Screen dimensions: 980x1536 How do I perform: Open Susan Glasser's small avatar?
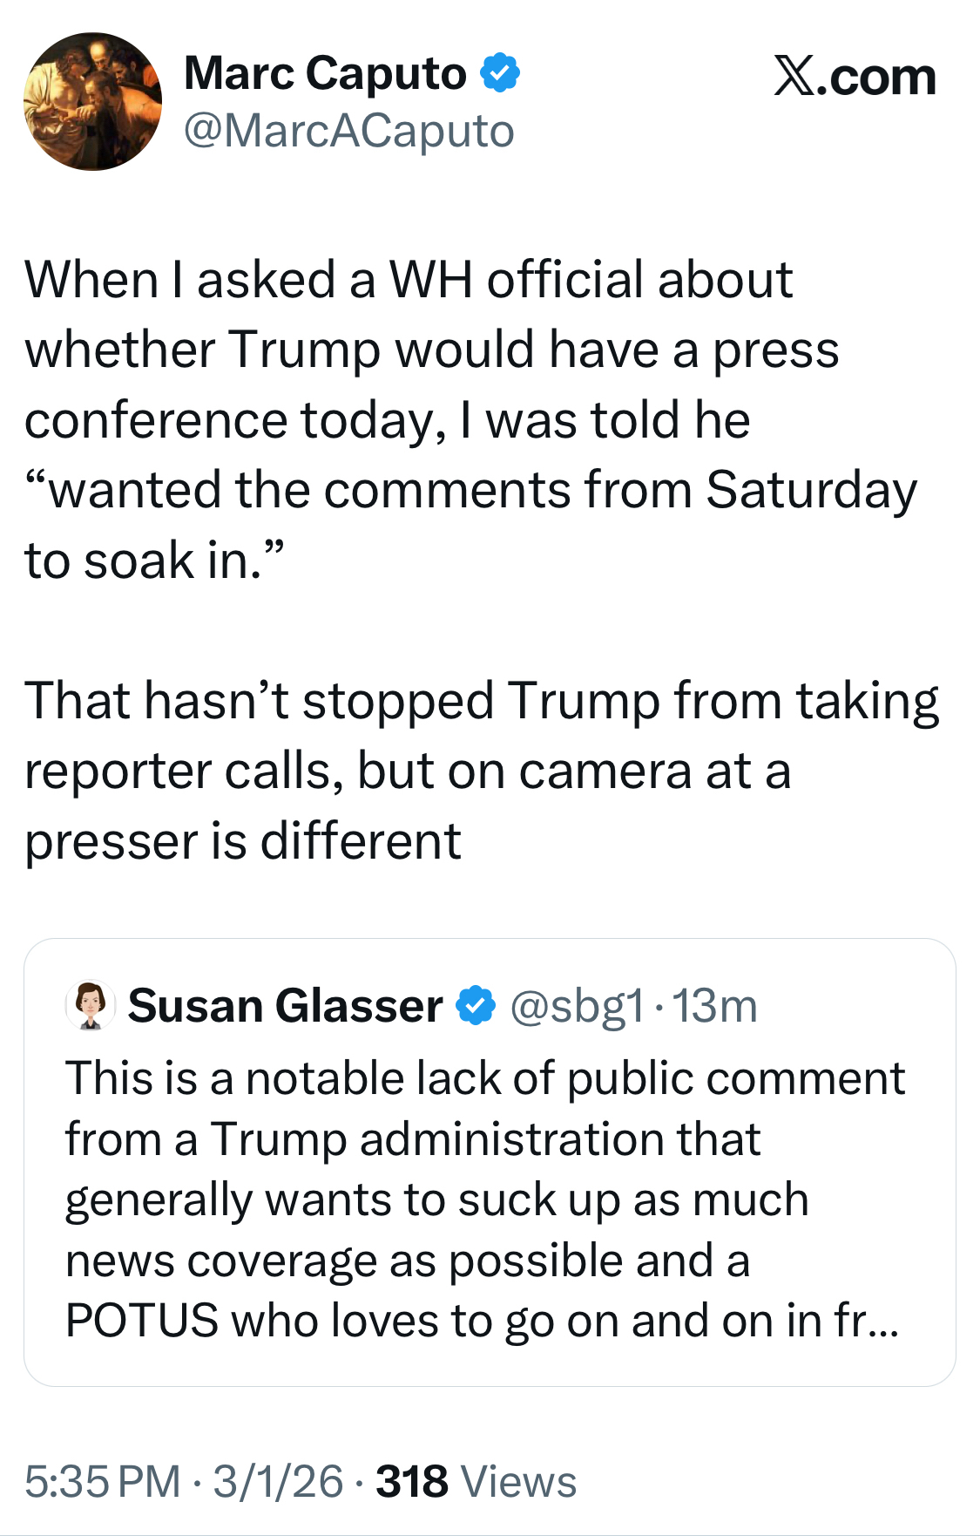[x=91, y=1005]
